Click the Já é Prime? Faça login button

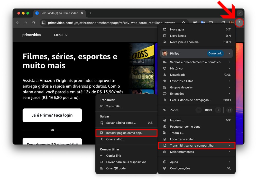pos(52,115)
